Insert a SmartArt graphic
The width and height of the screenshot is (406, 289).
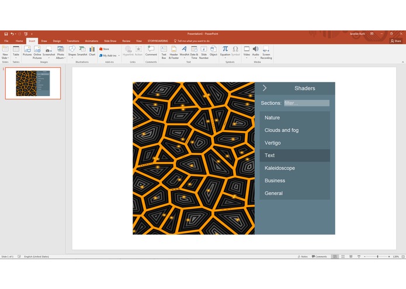[x=82, y=51]
